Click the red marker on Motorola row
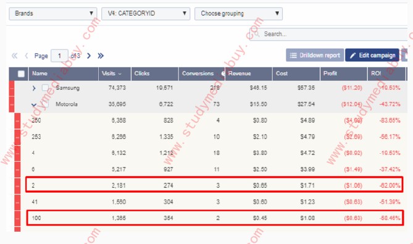The width and height of the screenshot is (413, 244). (x=12, y=104)
